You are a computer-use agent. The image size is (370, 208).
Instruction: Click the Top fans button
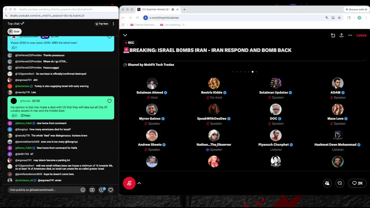tap(102, 24)
